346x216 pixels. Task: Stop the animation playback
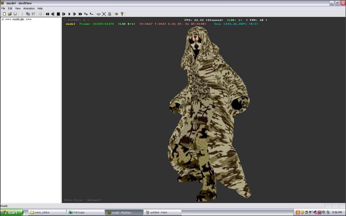(x=58, y=14)
